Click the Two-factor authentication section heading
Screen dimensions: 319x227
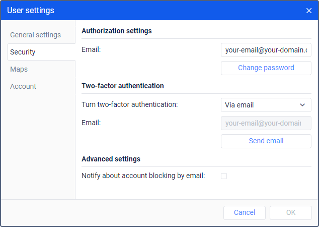coord(123,86)
